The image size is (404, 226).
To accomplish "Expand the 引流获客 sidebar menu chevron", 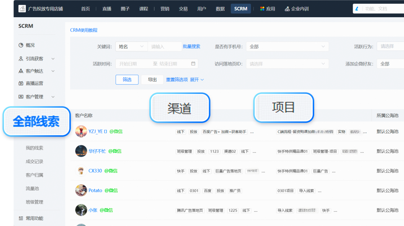I will pyautogui.click(x=53, y=59).
